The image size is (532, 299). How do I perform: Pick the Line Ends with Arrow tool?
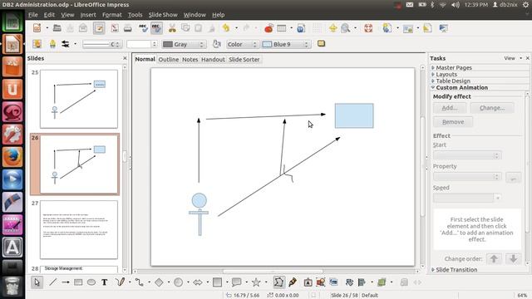[66, 282]
